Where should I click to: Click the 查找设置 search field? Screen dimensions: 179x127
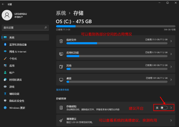23,28
